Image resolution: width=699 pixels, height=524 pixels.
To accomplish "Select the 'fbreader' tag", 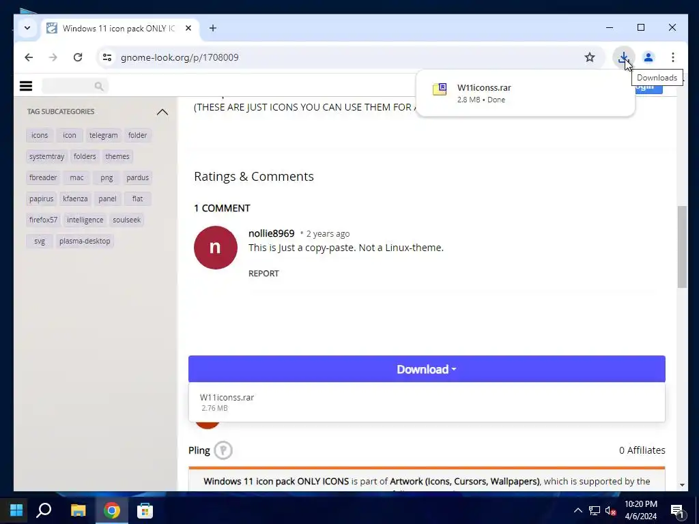I will 43,178.
